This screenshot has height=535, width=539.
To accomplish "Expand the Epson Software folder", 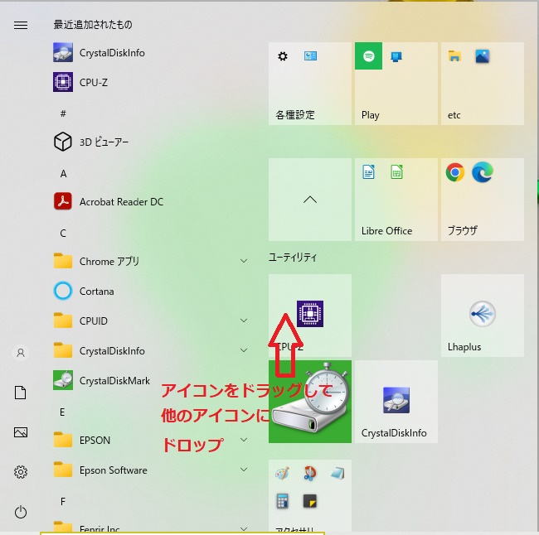I will tap(244, 470).
